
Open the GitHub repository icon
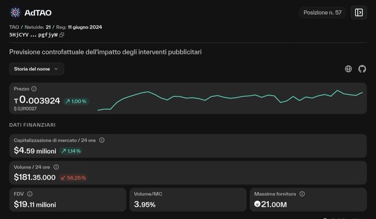click(362, 69)
